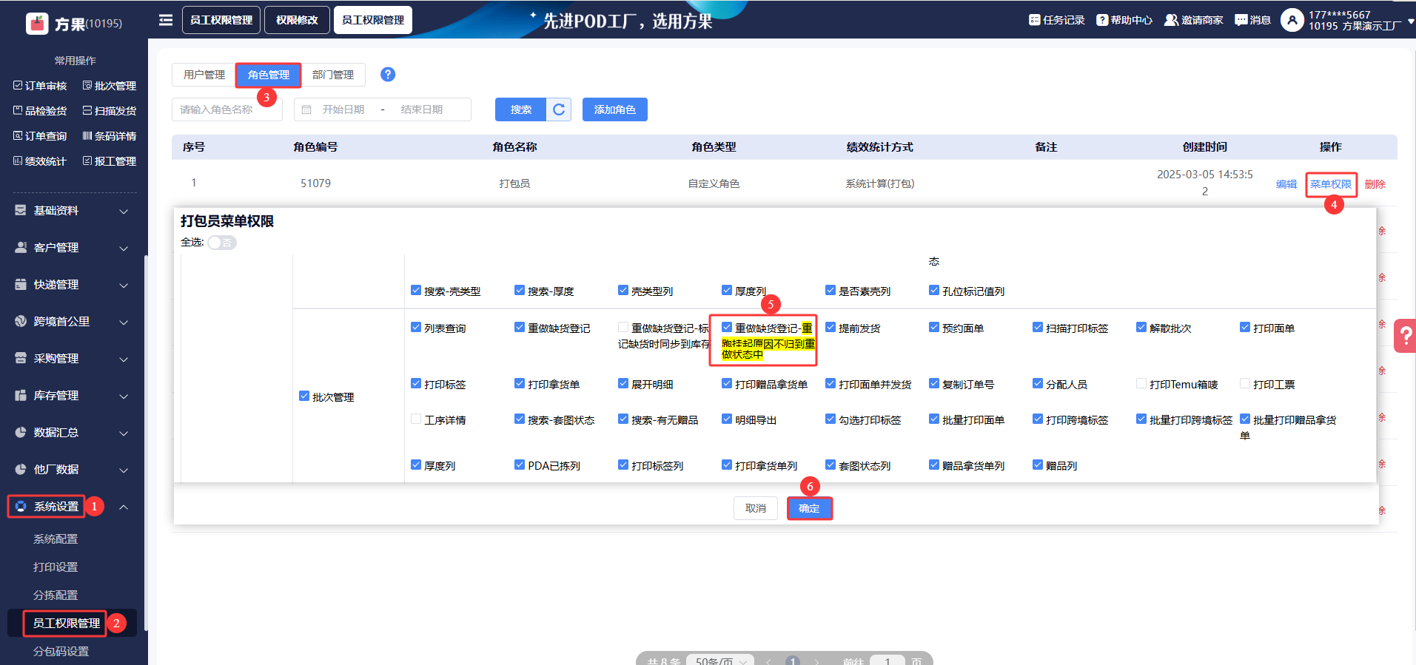The width and height of the screenshot is (1416, 665).
Task: Expand the 基础资料 sidebar menu
Action: (72, 211)
